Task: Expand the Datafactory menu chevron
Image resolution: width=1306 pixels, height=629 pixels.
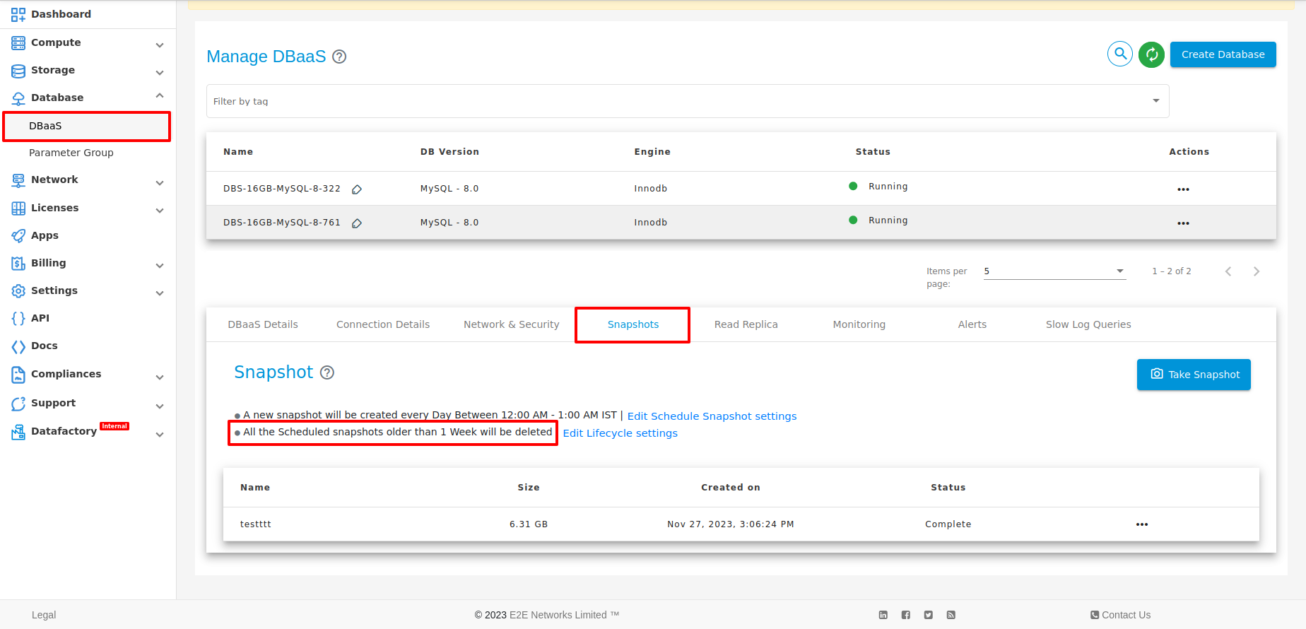Action: click(160, 435)
